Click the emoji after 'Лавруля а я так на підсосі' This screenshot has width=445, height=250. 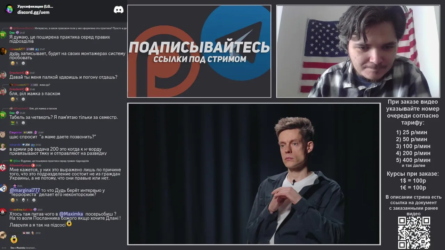[x=69, y=224]
